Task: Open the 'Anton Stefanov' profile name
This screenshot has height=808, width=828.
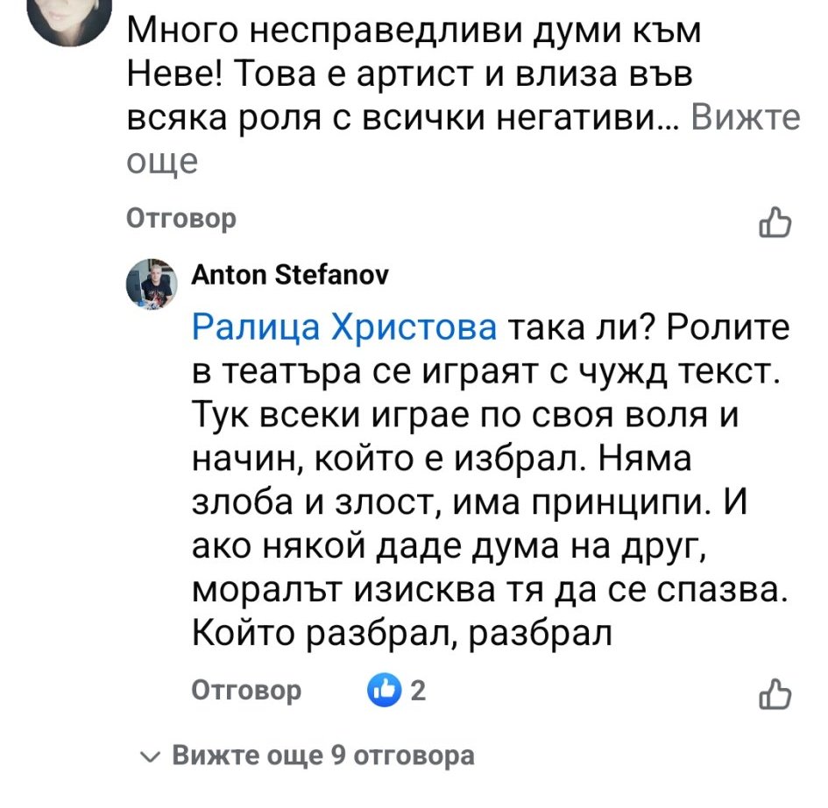Action: (x=291, y=276)
